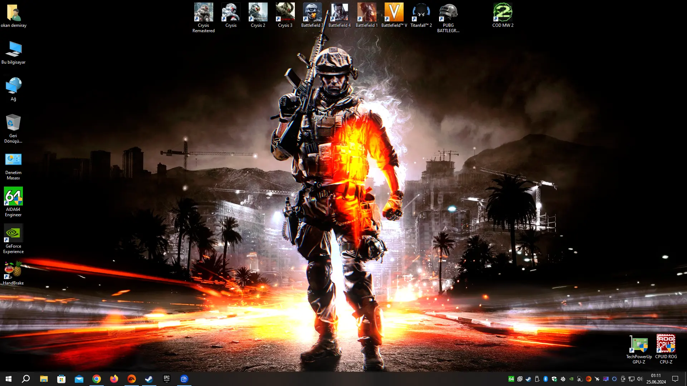Open the notification action center

click(x=675, y=379)
